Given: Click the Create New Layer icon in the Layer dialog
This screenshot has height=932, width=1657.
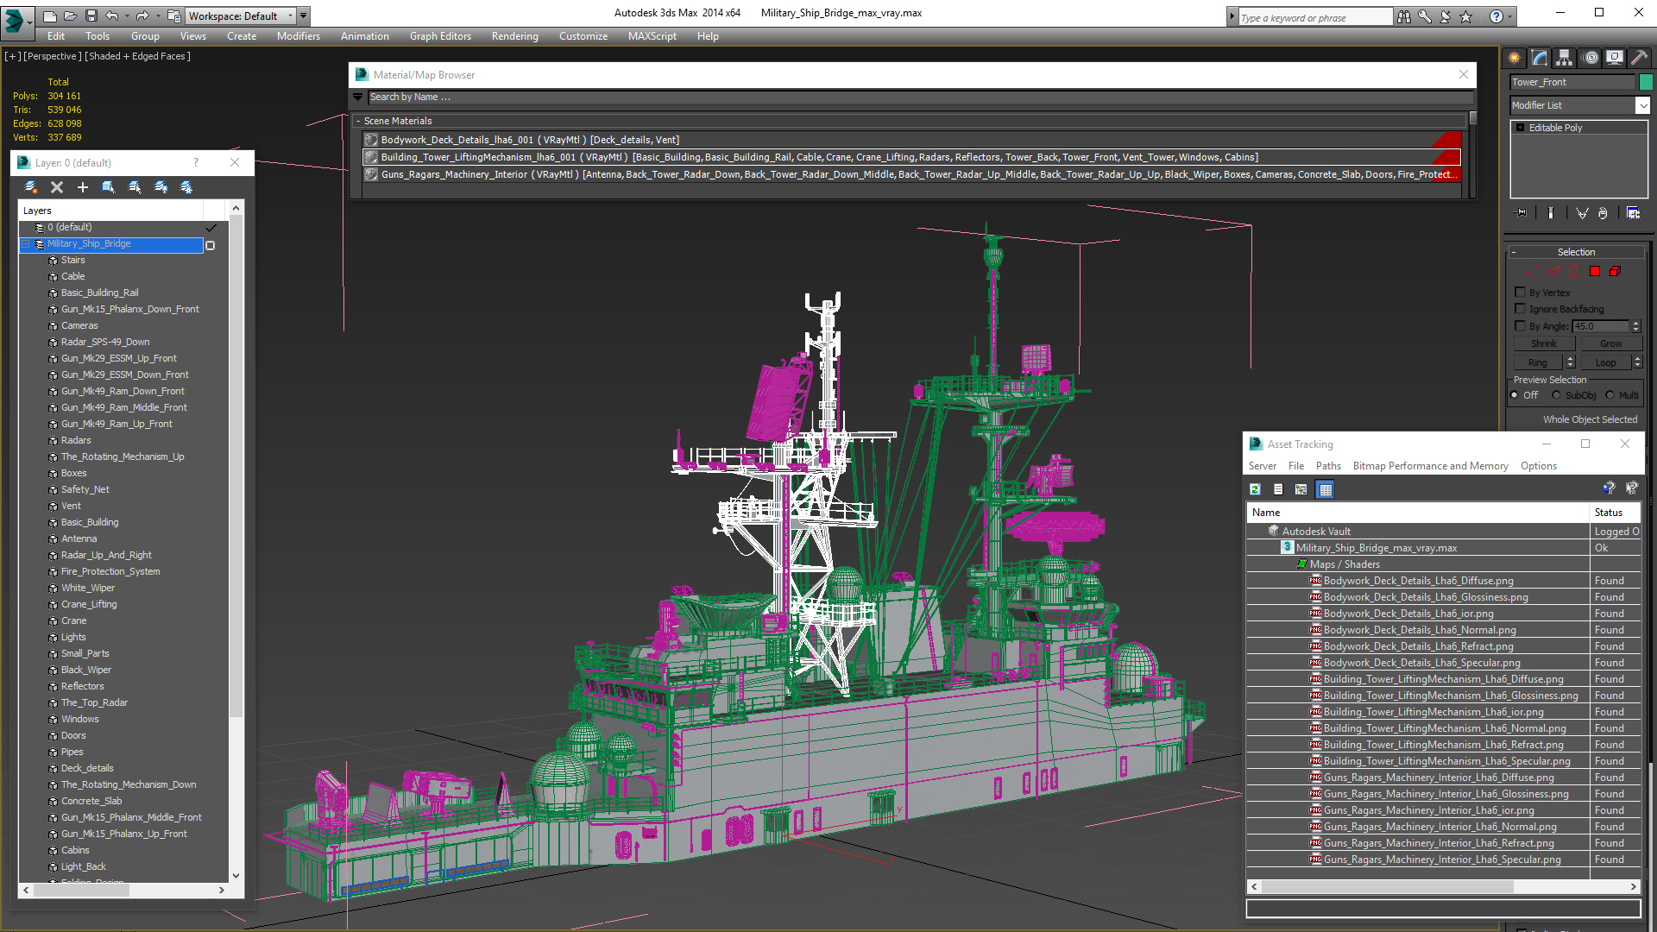Looking at the screenshot, I should pos(31,187).
